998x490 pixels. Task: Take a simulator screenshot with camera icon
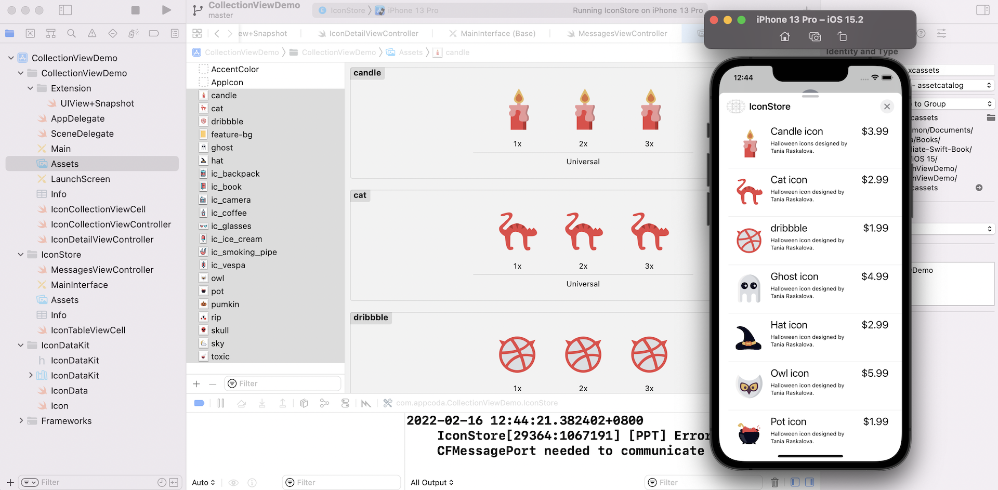coord(815,37)
